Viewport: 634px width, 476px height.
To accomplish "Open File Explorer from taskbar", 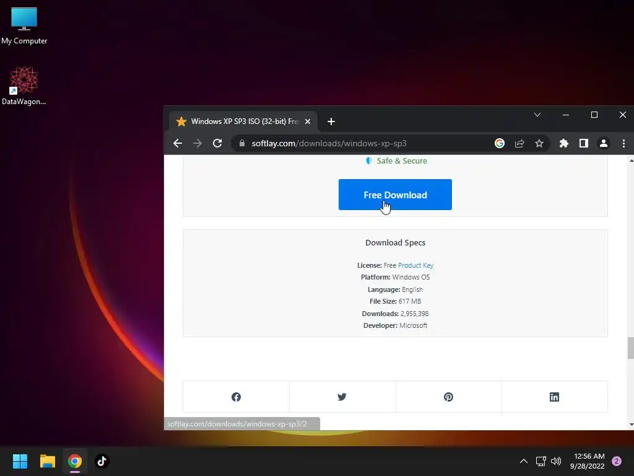I will tap(47, 461).
